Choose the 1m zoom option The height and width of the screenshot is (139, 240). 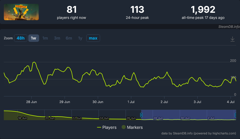coord(45,38)
